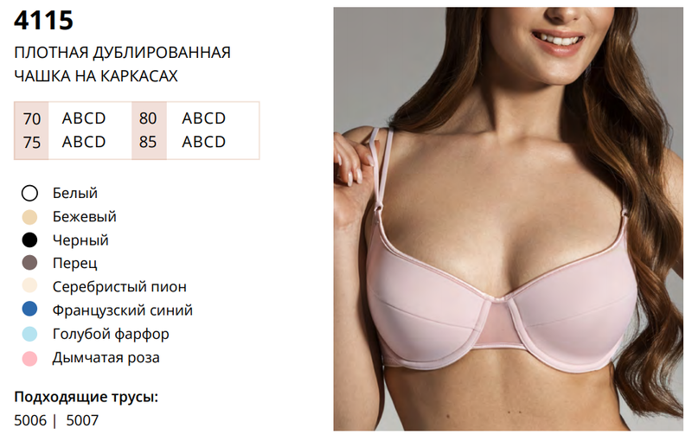Pick the Французский синий blue swatch
Image resolution: width=692 pixels, height=441 pixels.
[29, 310]
